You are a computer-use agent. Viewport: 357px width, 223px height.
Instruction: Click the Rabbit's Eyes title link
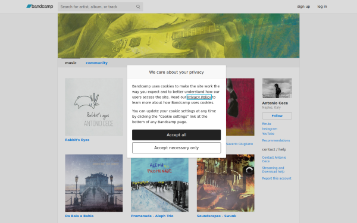tap(77, 140)
